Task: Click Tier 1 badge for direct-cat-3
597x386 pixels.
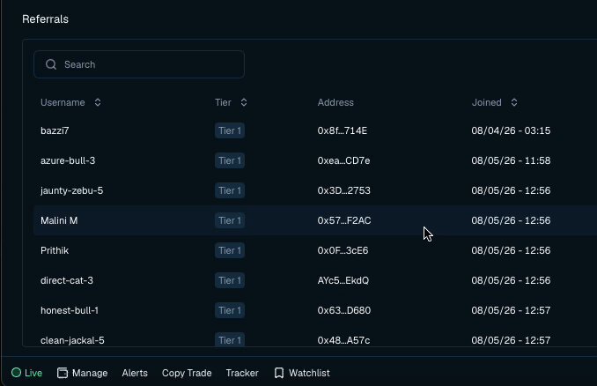Action: [230, 280]
